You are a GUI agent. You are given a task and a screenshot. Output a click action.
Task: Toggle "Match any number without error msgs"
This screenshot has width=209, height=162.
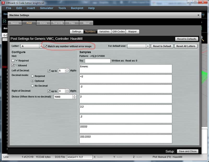(x=45, y=46)
